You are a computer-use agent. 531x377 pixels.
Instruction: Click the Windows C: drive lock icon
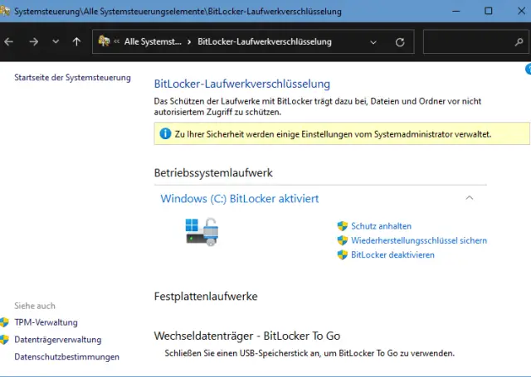pos(202,232)
